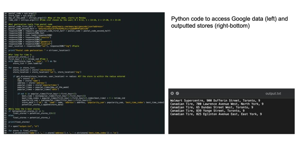Click the else: line in the code
298x161 pixels.
(x=11, y=116)
